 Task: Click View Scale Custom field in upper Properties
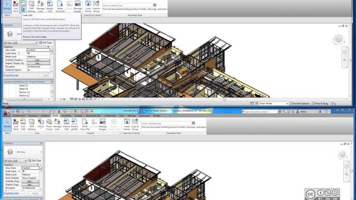point(38,50)
